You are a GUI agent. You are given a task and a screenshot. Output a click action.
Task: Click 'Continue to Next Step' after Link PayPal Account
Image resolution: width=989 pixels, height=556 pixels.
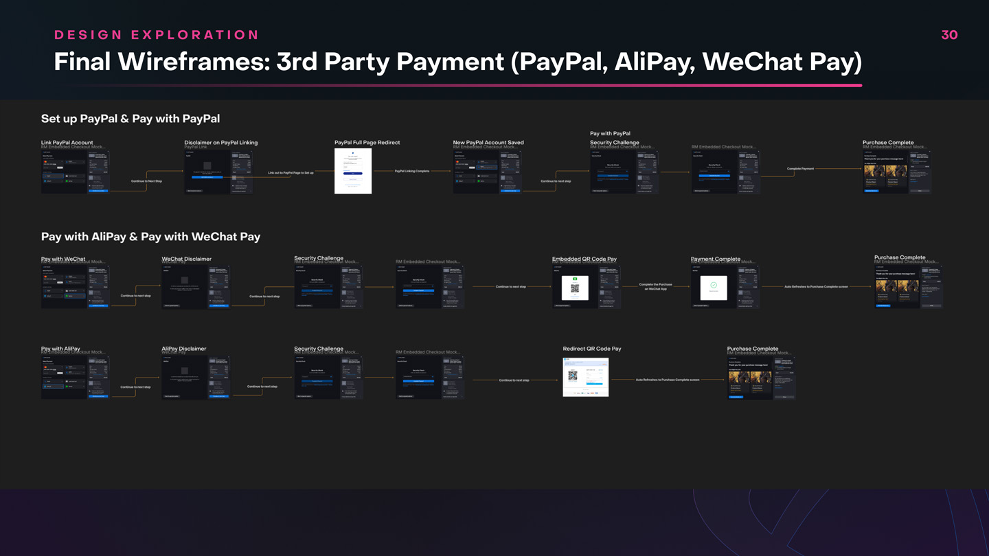pos(146,181)
